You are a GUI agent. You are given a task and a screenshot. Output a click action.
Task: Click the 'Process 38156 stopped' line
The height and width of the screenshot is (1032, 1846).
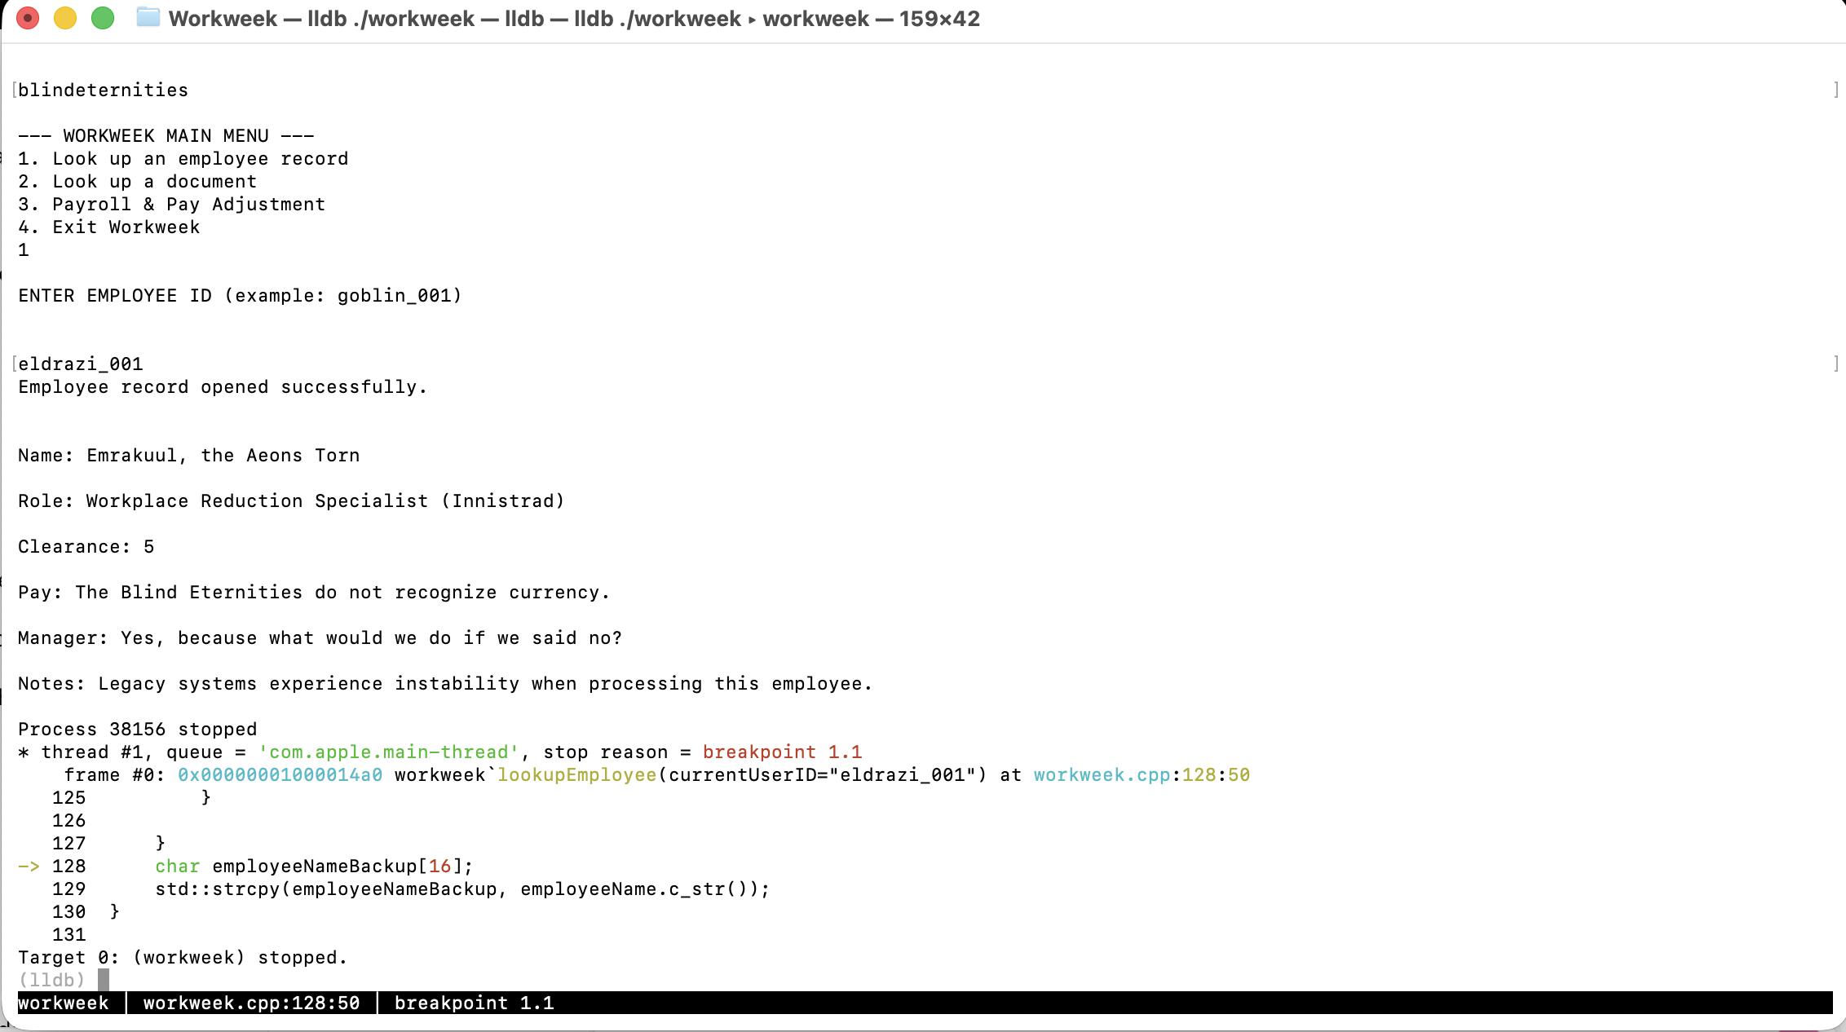(138, 729)
